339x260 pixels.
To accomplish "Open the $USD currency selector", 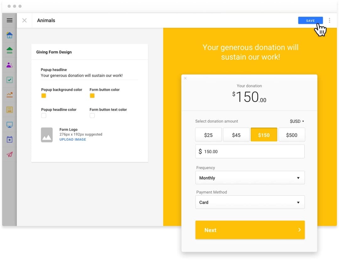I will (296, 121).
